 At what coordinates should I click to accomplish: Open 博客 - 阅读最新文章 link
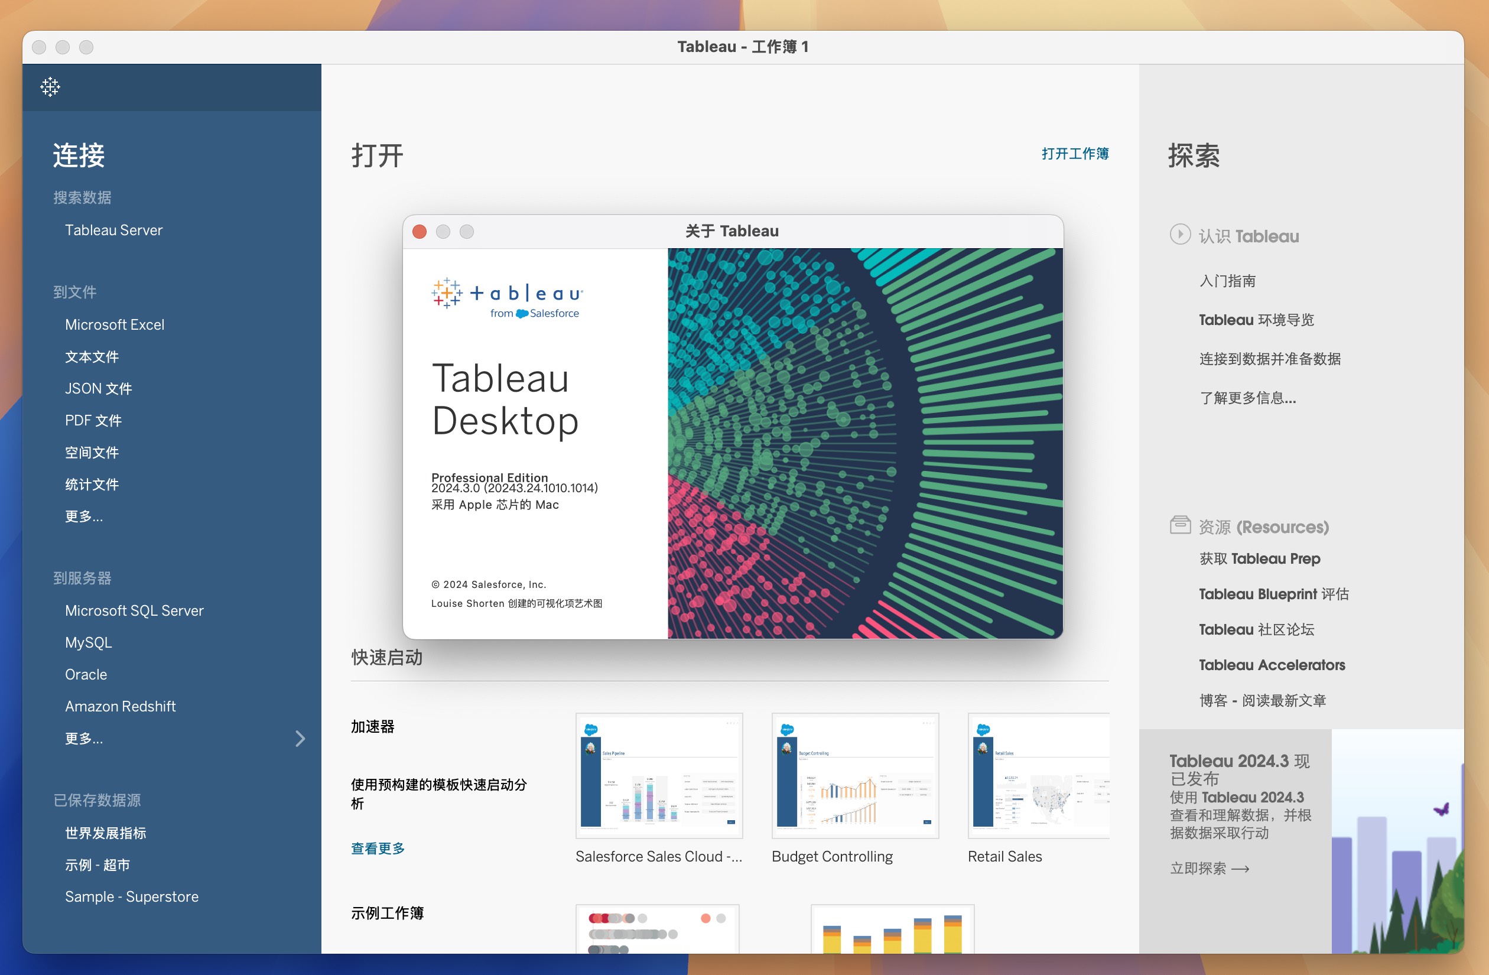click(1263, 700)
